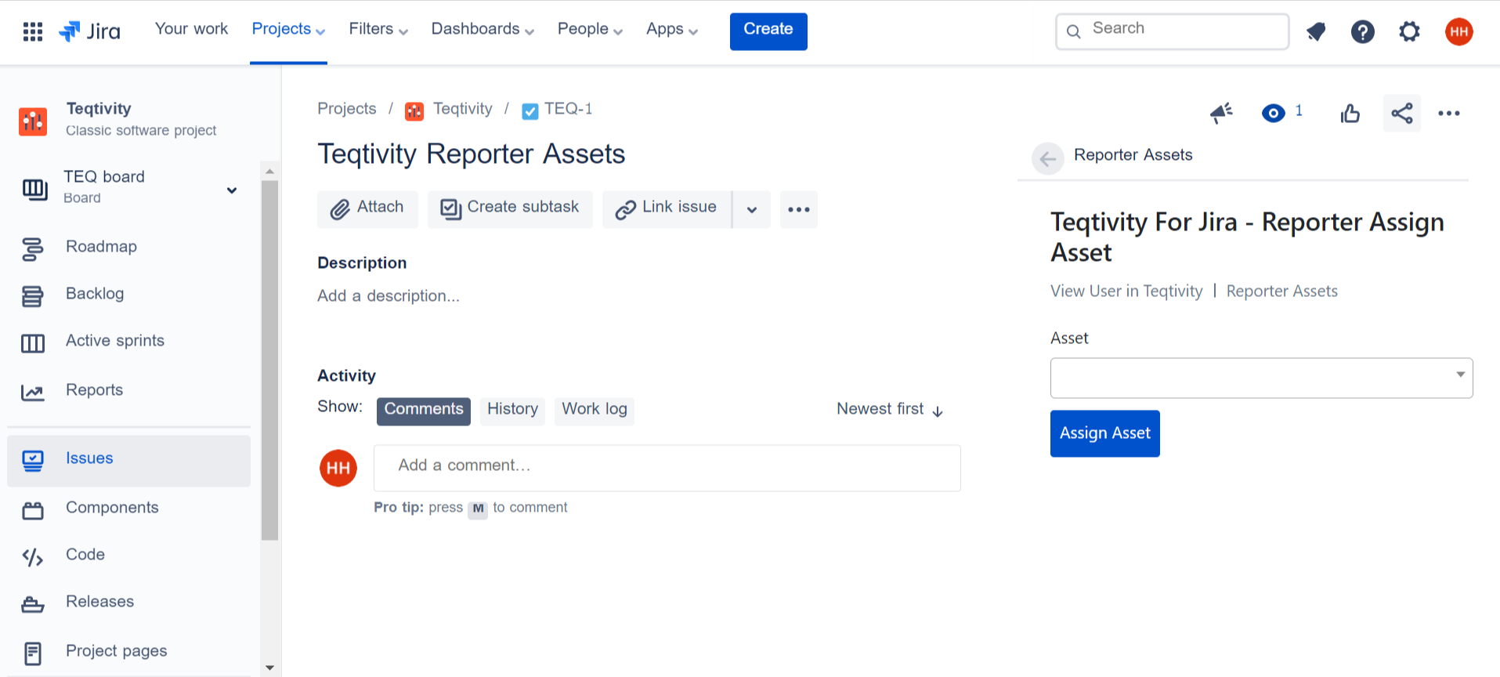Open issue actions three-dot menu top right
Screen dimensions: 1500x677
click(x=1449, y=114)
